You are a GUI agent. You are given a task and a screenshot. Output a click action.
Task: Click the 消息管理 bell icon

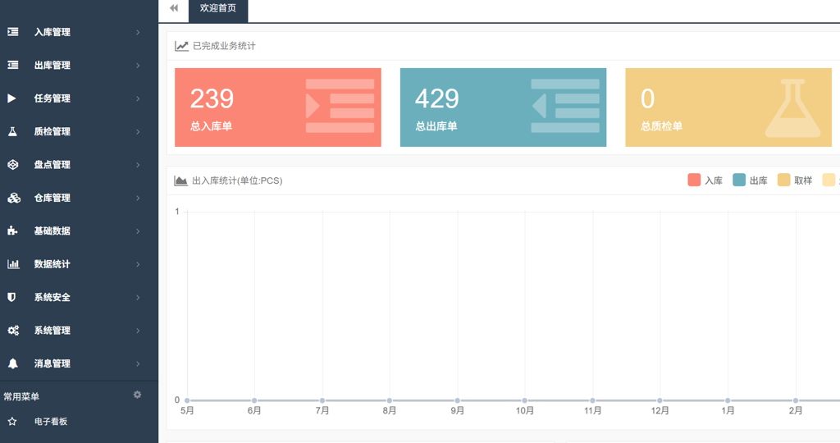13,363
